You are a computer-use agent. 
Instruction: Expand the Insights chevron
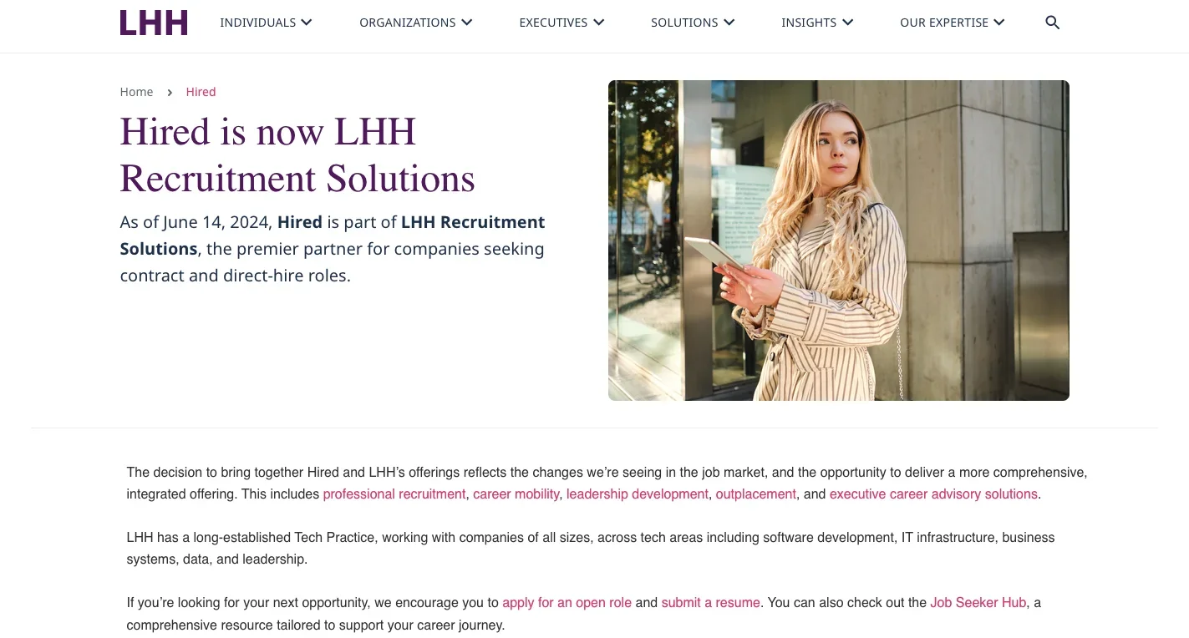coord(848,23)
